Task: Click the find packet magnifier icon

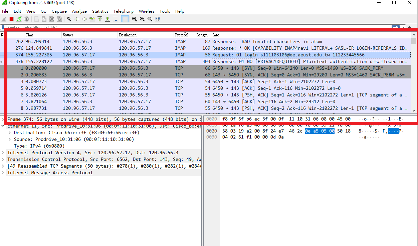Action: [69, 19]
